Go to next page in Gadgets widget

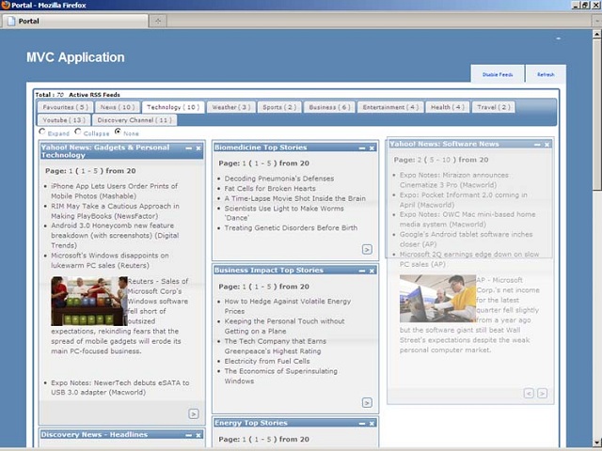194,413
